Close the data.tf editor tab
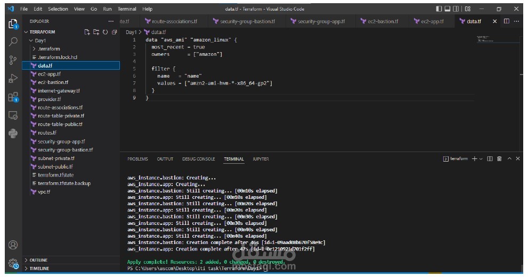The height and width of the screenshot is (277, 528). point(494,21)
